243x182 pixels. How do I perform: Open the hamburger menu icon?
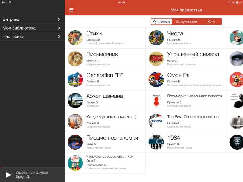pos(71,10)
